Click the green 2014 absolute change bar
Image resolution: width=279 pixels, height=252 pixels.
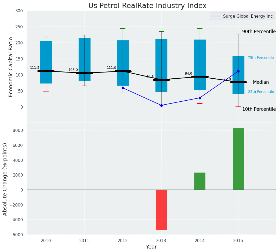[200, 181]
